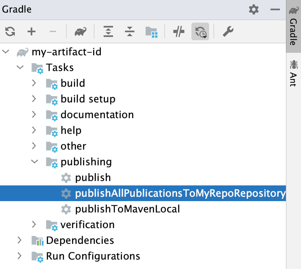The image size is (301, 269).
Task: Select the Run Configurations label
Action: pyautogui.click(x=93, y=256)
